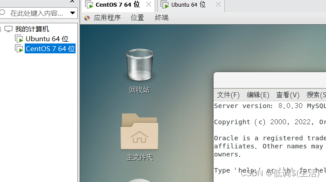Open the 主文件夹 home folder icon
The image size is (326, 182).
point(139,131)
